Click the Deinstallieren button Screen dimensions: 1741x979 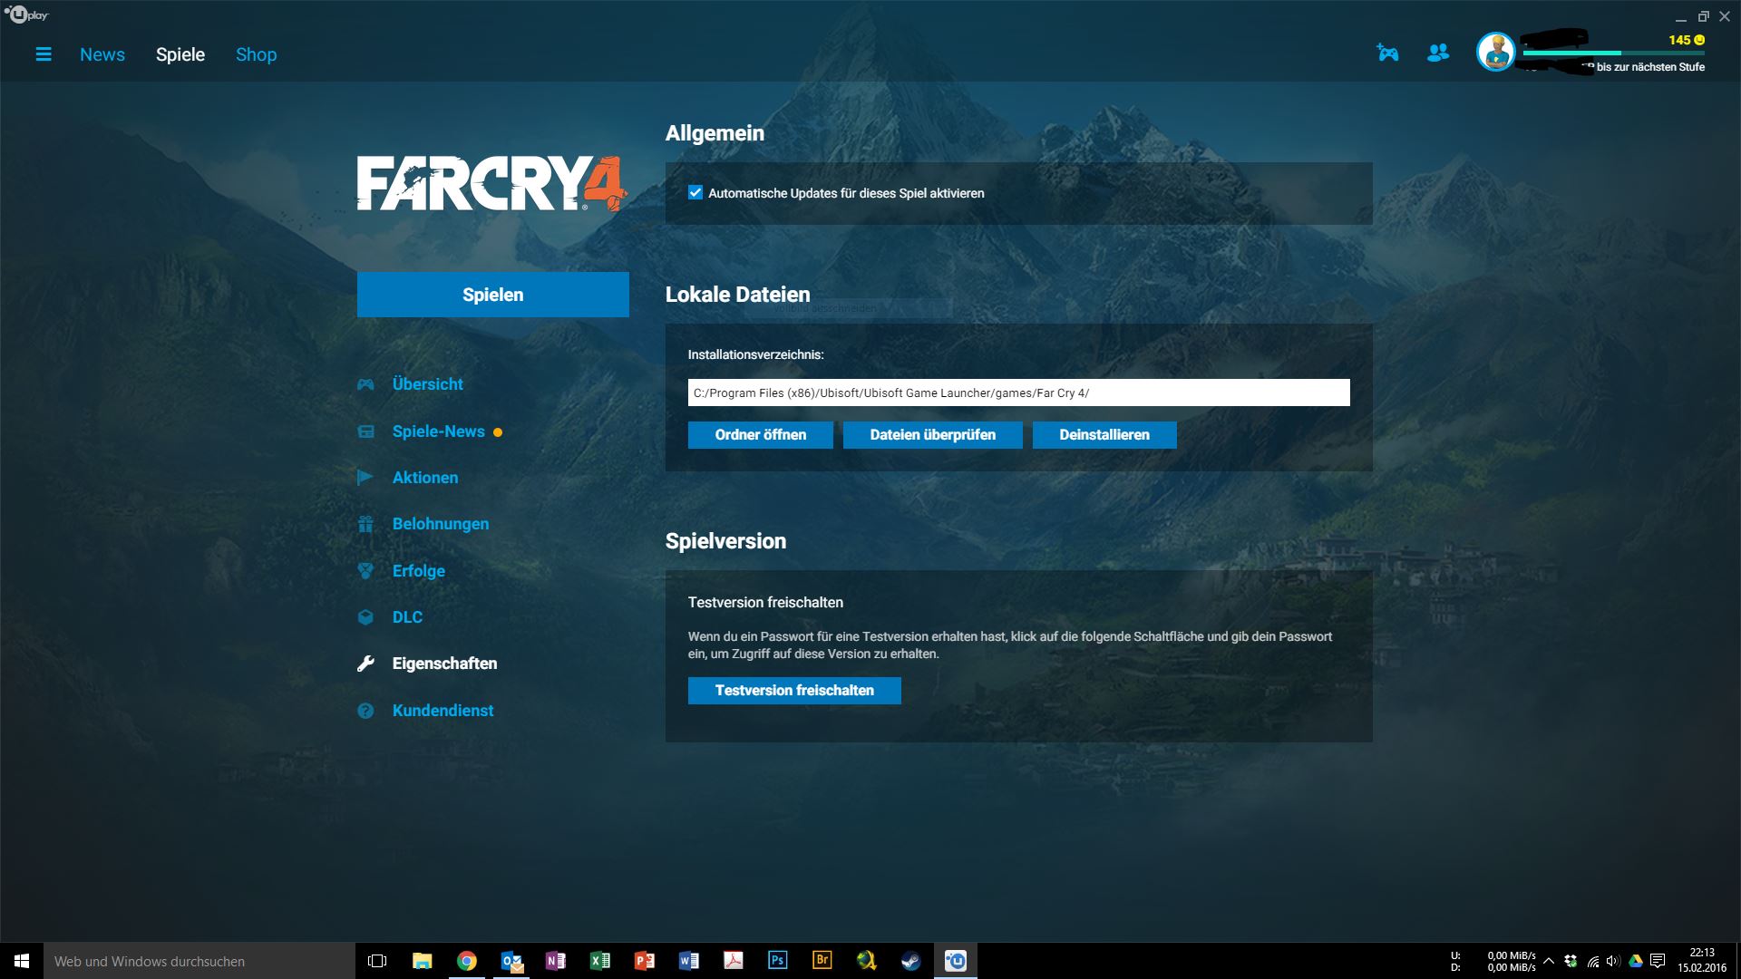1104,435
